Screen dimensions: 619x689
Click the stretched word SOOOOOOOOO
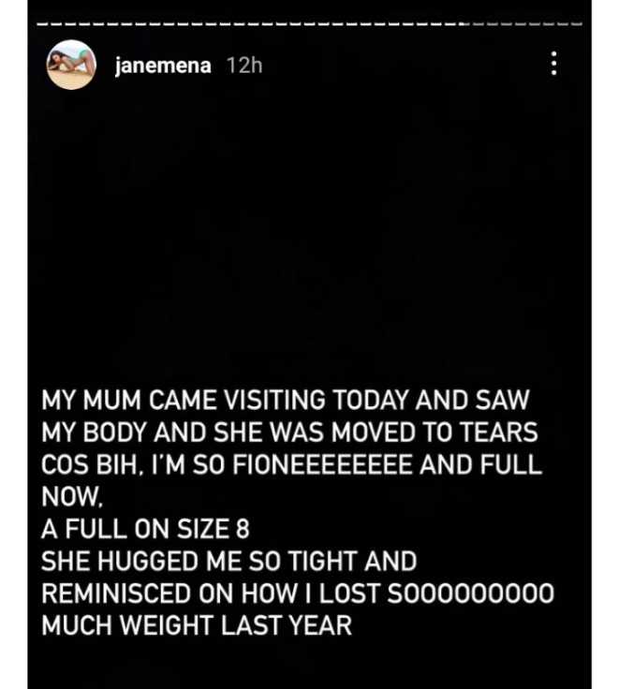click(x=471, y=594)
